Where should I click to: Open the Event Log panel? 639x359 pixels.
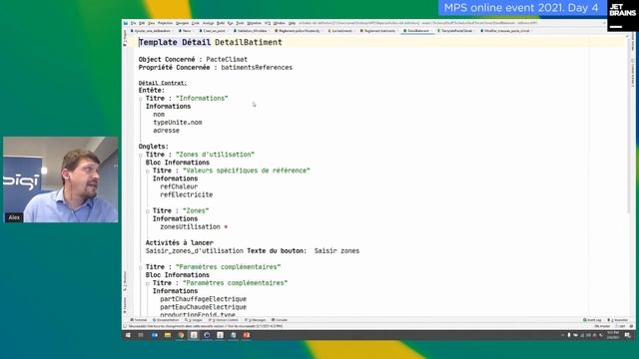pos(592,320)
